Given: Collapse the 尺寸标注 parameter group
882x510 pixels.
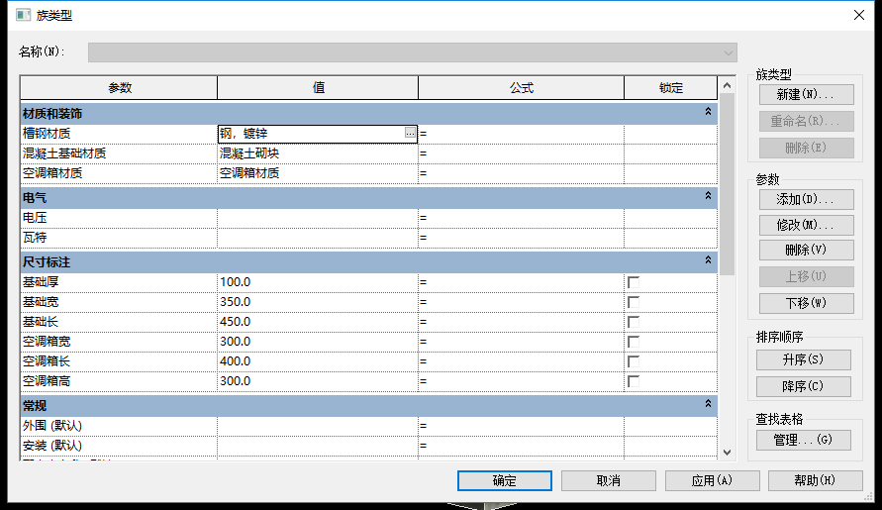Looking at the screenshot, I should [708, 259].
